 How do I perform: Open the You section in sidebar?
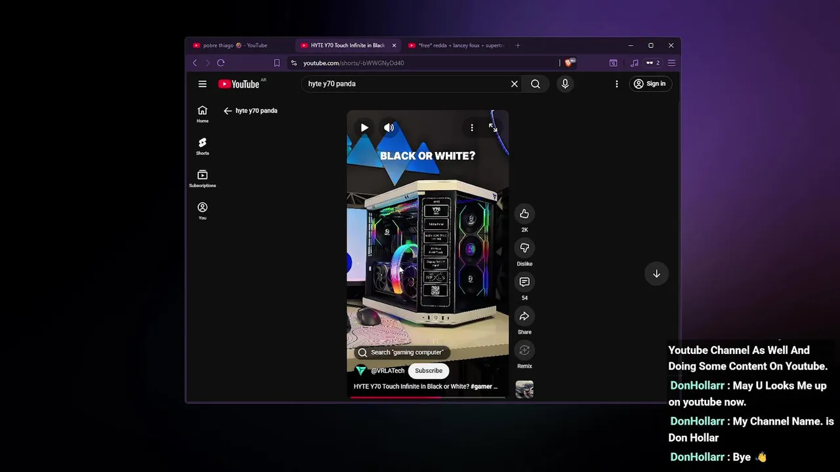[x=202, y=210]
